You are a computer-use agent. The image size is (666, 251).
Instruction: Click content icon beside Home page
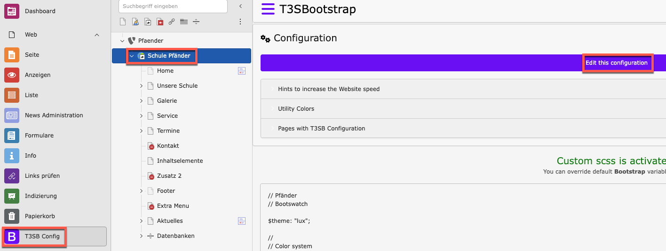coord(242,71)
